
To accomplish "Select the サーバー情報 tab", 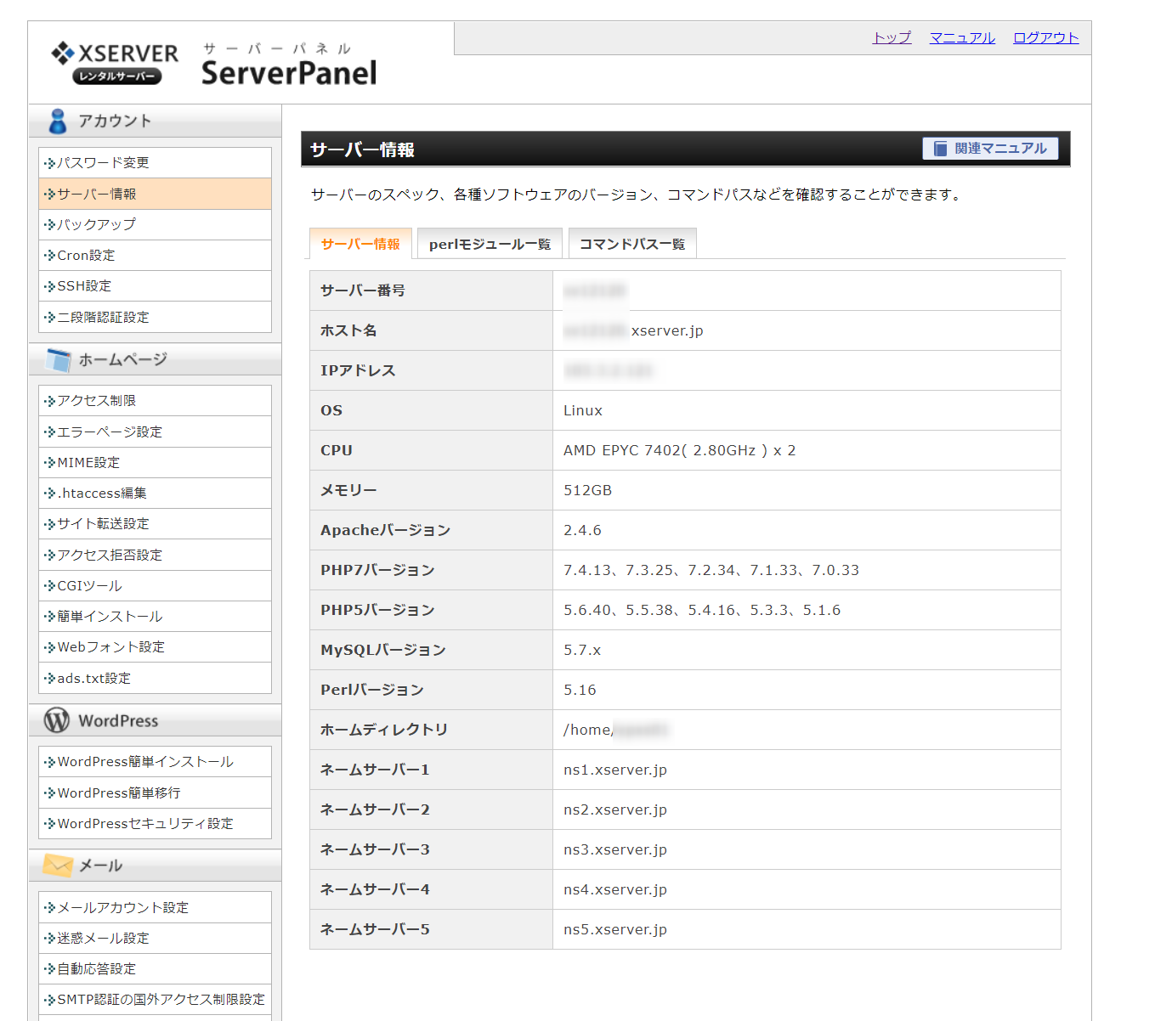I will [x=360, y=244].
